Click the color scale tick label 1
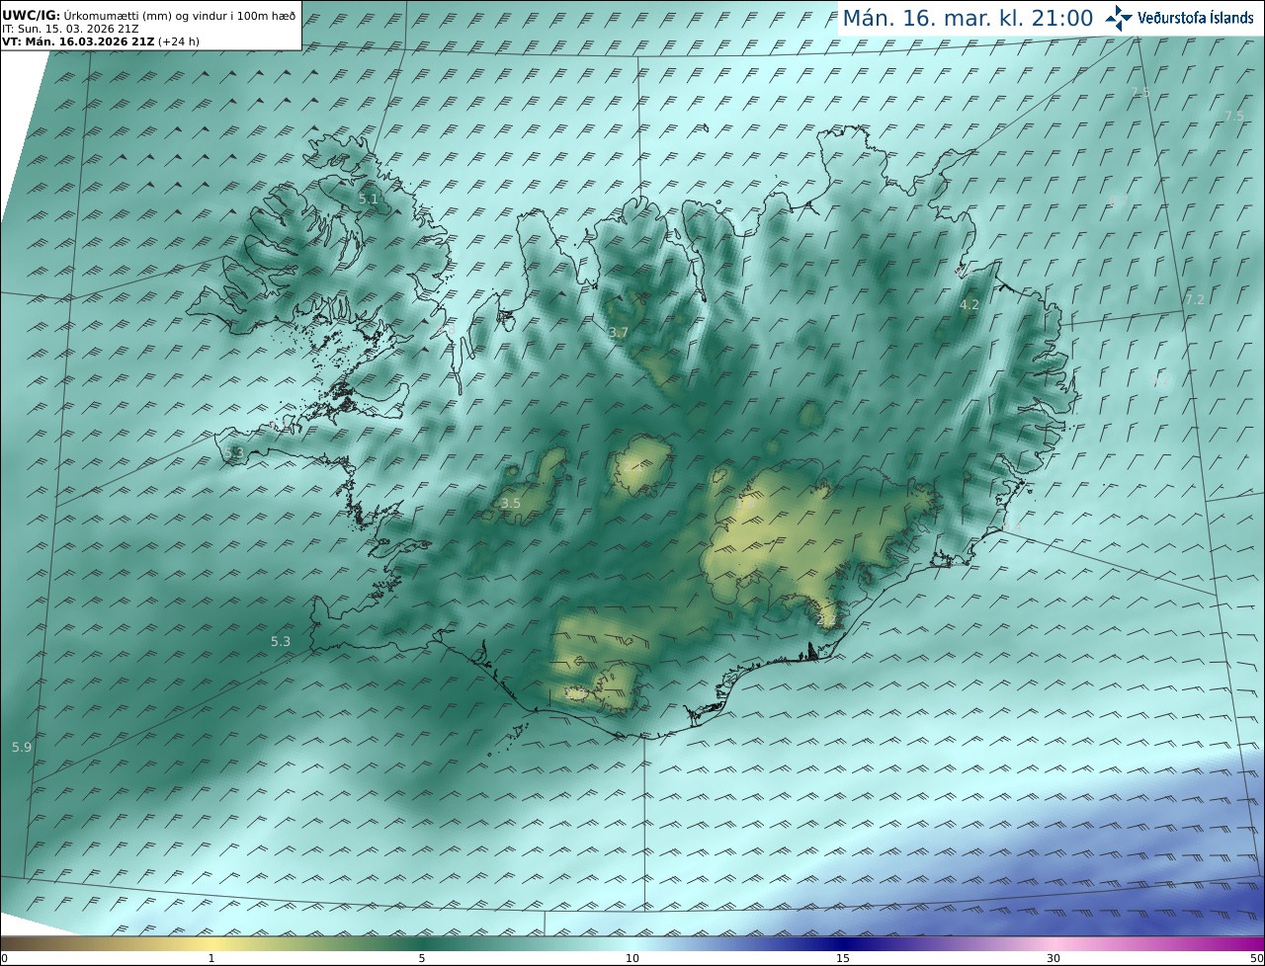This screenshot has height=966, width=1265. [211, 958]
